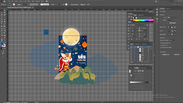Open the stroke color dropdown in control bar

16,4
